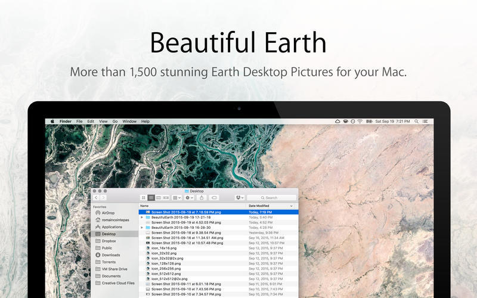
Task: Open the Window menu
Action: (x=129, y=121)
